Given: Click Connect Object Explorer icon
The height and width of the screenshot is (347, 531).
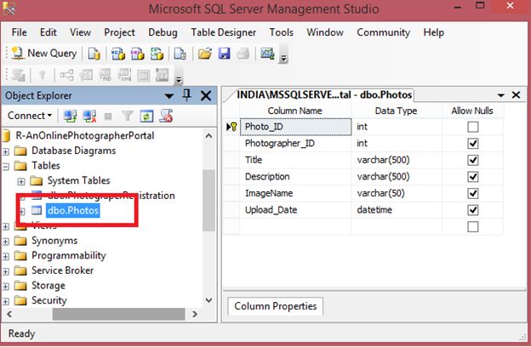Looking at the screenshot, I should [x=70, y=117].
